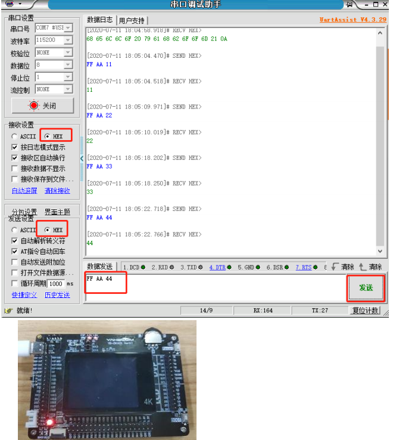The image size is (396, 440).
Task: Toggle 接收区自动换行 checkbox
Action: click(x=14, y=158)
